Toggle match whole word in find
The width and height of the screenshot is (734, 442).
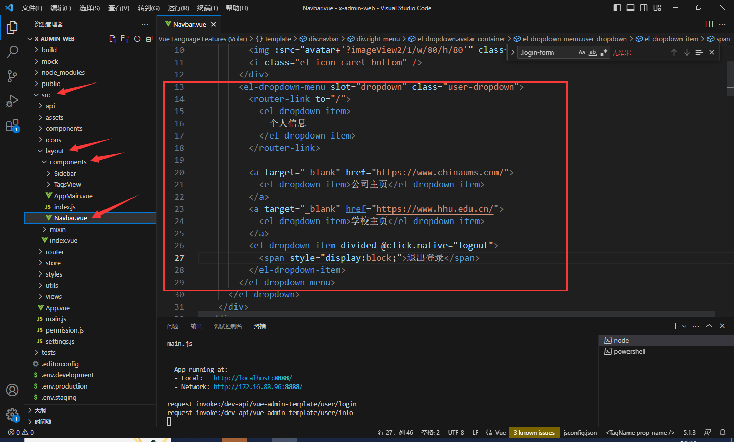(593, 52)
